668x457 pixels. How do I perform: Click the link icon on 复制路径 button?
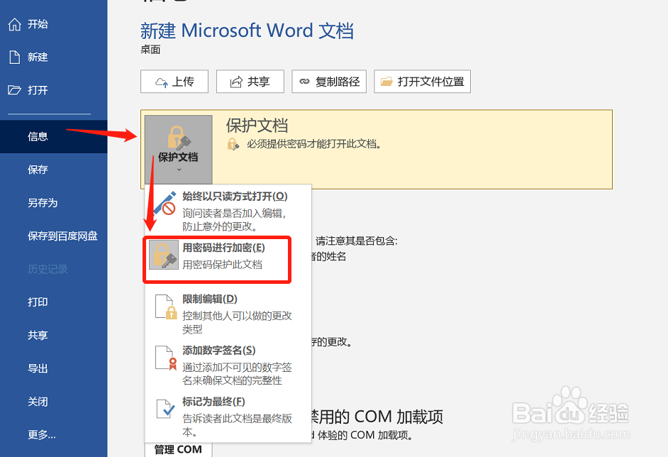(304, 82)
